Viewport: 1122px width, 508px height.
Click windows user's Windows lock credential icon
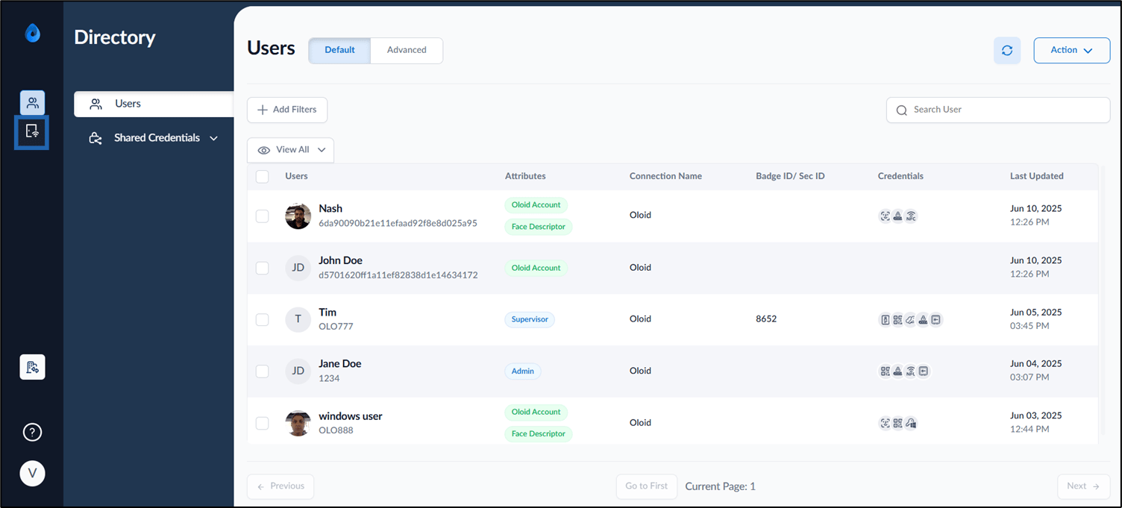910,423
